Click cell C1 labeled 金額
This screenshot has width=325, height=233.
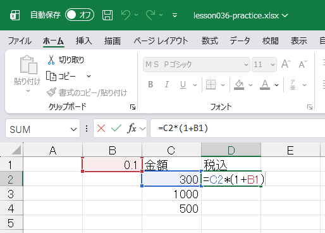(171, 164)
